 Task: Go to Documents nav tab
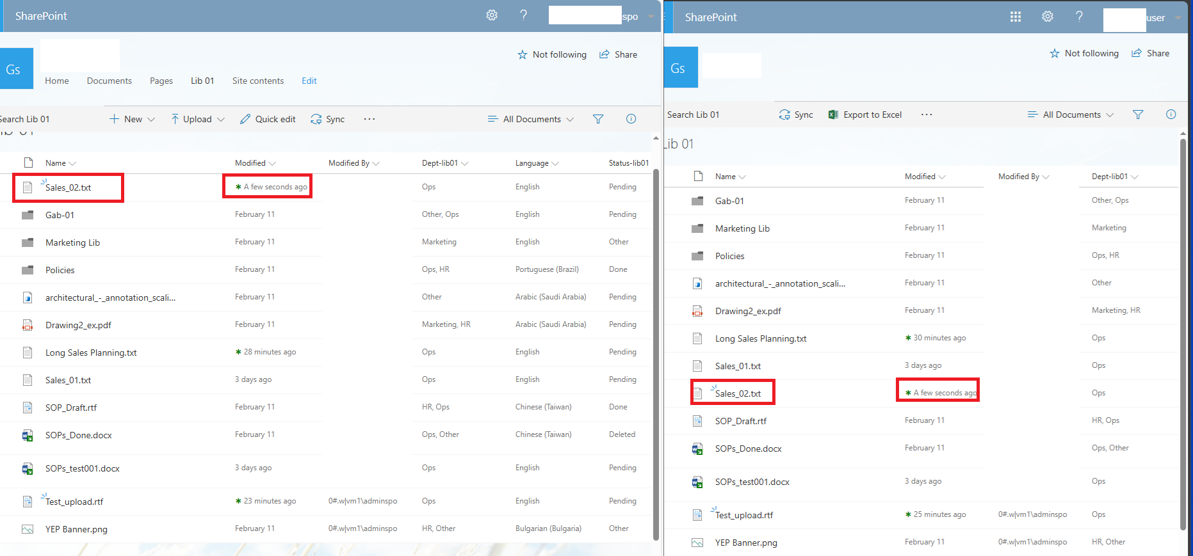[110, 81]
